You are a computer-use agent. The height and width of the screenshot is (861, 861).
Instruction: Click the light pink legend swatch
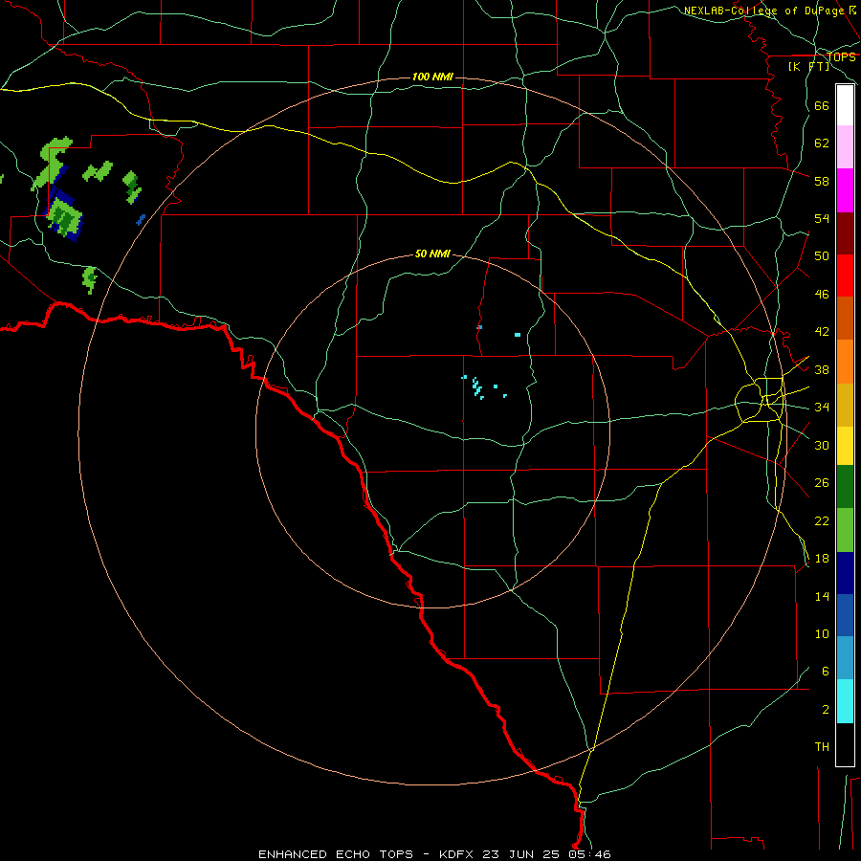point(845,147)
